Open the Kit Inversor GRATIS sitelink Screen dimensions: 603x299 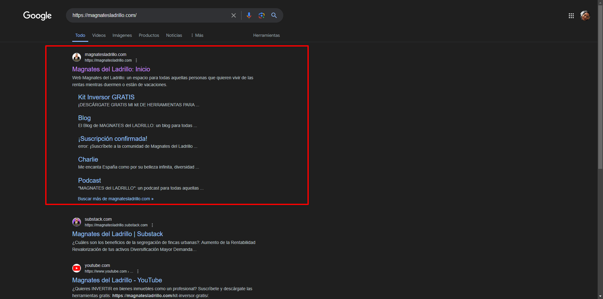[x=106, y=97]
